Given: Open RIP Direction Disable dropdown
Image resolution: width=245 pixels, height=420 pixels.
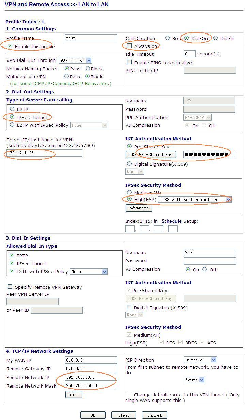Looking at the screenshot, I should tap(200, 360).
